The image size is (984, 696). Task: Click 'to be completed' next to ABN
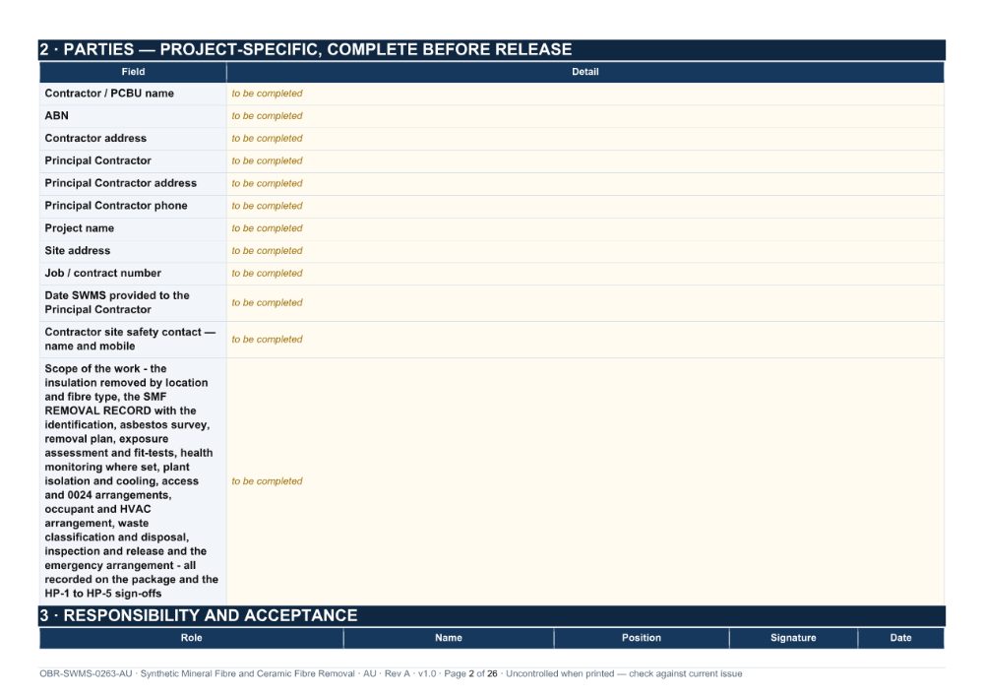point(267,116)
